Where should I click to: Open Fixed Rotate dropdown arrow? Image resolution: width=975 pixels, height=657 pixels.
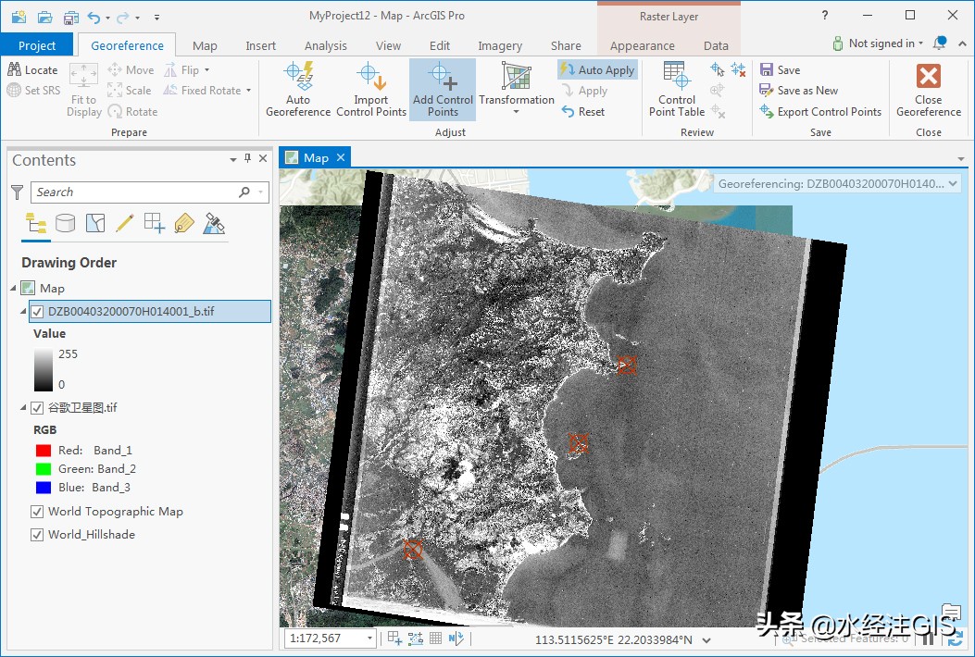[x=249, y=91]
